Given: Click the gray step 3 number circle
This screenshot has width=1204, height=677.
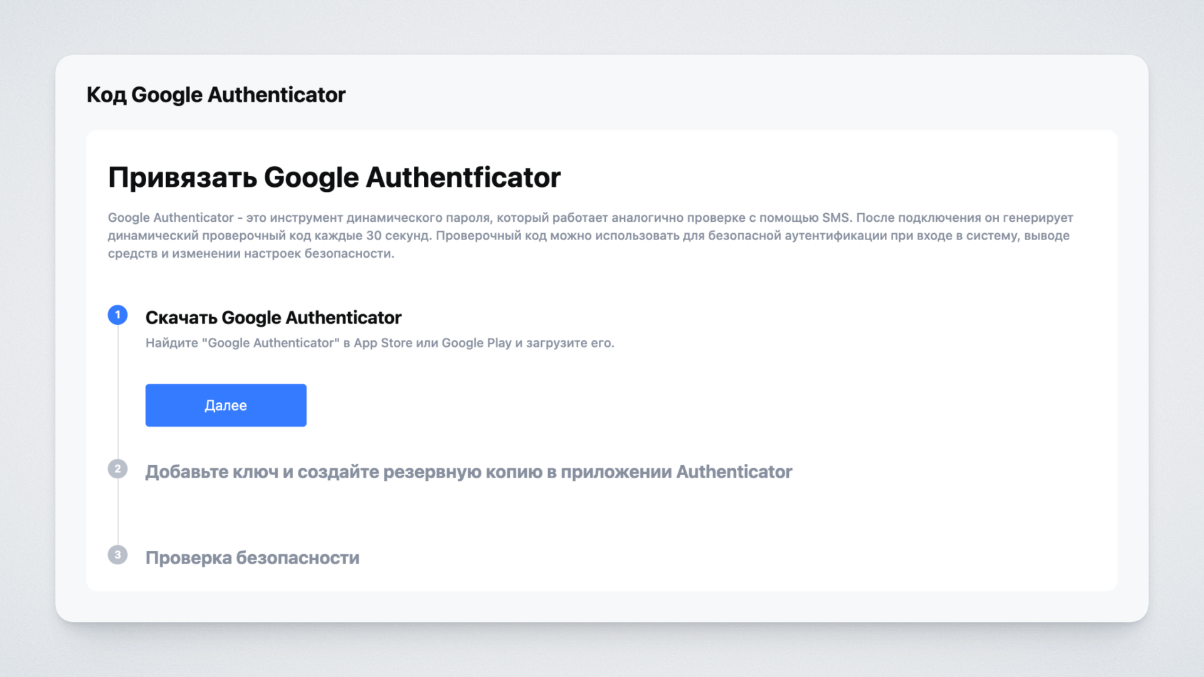Looking at the screenshot, I should (x=117, y=555).
